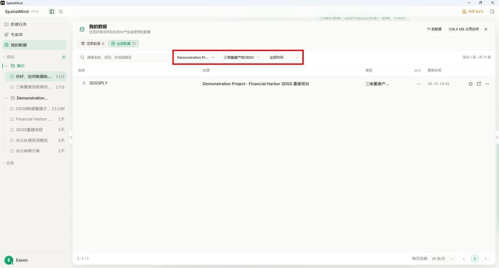Click the source Demonstration Project · Financial Harbor text
This screenshot has width=499, height=268.
[256, 84]
